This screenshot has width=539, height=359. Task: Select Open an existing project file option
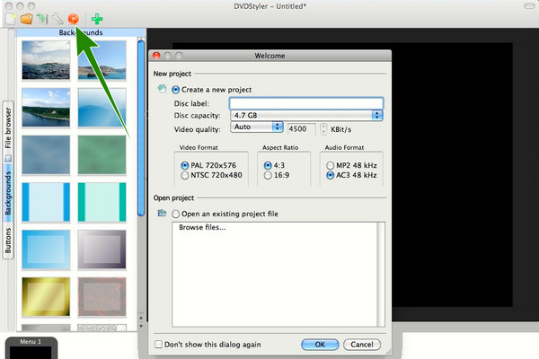pyautogui.click(x=176, y=214)
